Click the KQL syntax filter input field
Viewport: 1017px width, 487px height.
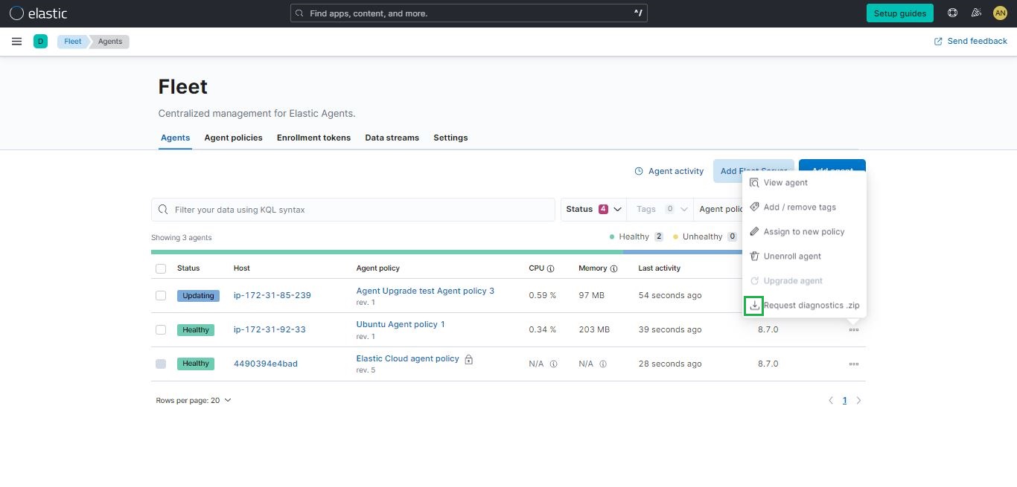(353, 209)
